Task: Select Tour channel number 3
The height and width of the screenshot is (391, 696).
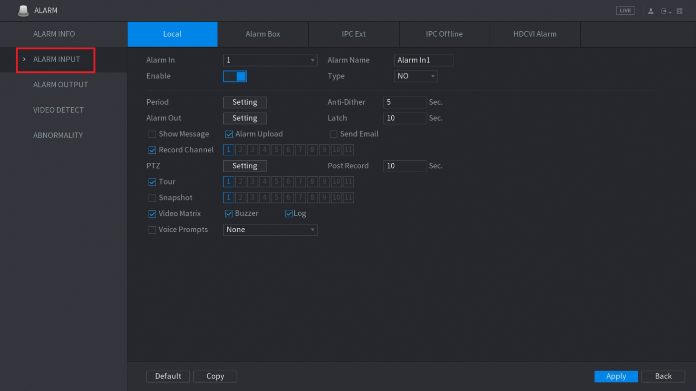Action: pos(253,182)
